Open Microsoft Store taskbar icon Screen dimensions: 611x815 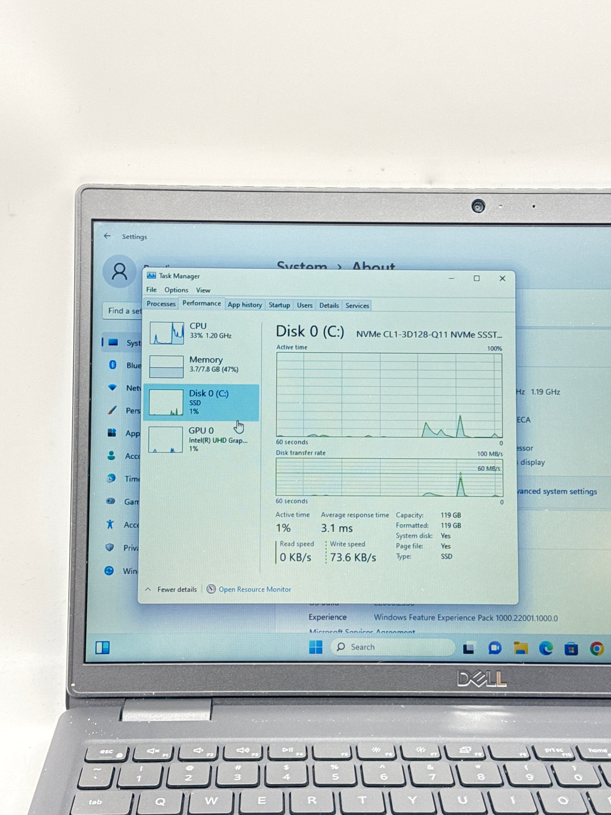coord(571,649)
